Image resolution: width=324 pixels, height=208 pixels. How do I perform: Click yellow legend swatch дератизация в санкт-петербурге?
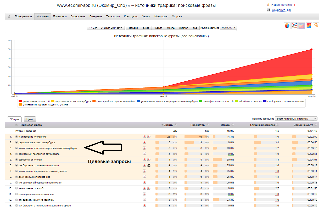click(x=53, y=101)
